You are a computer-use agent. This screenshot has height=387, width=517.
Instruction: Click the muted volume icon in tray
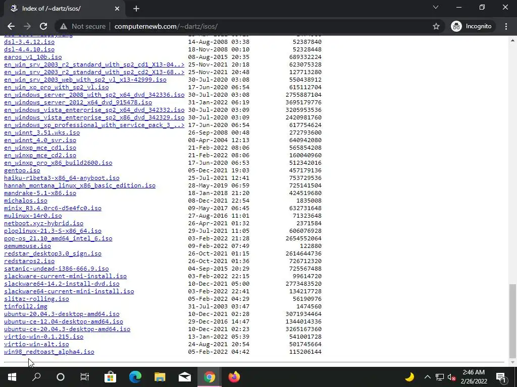451,377
